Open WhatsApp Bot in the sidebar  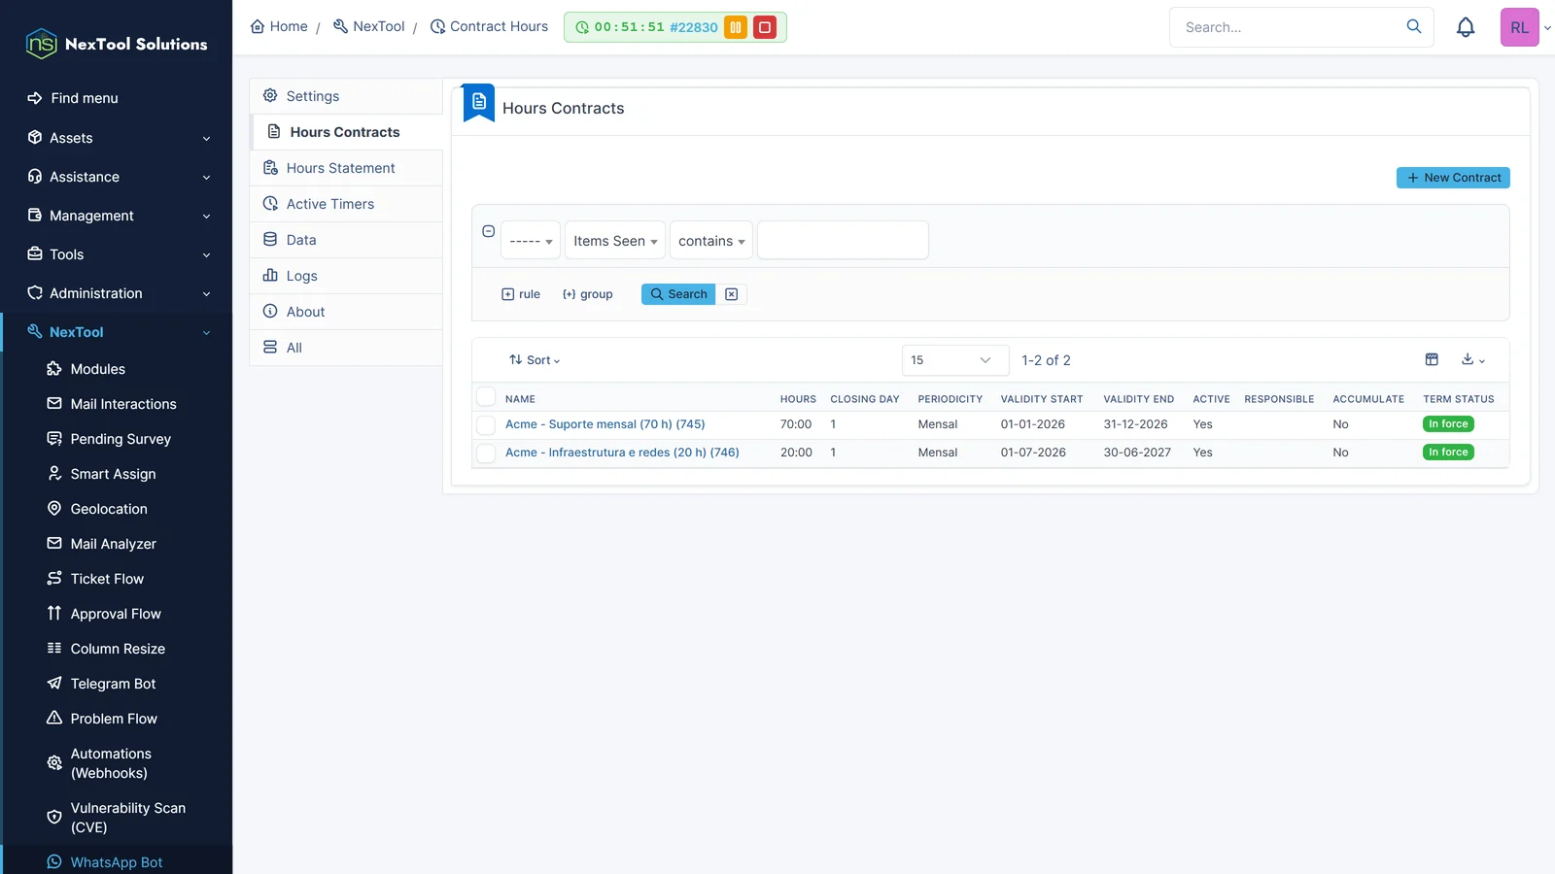[117, 862]
